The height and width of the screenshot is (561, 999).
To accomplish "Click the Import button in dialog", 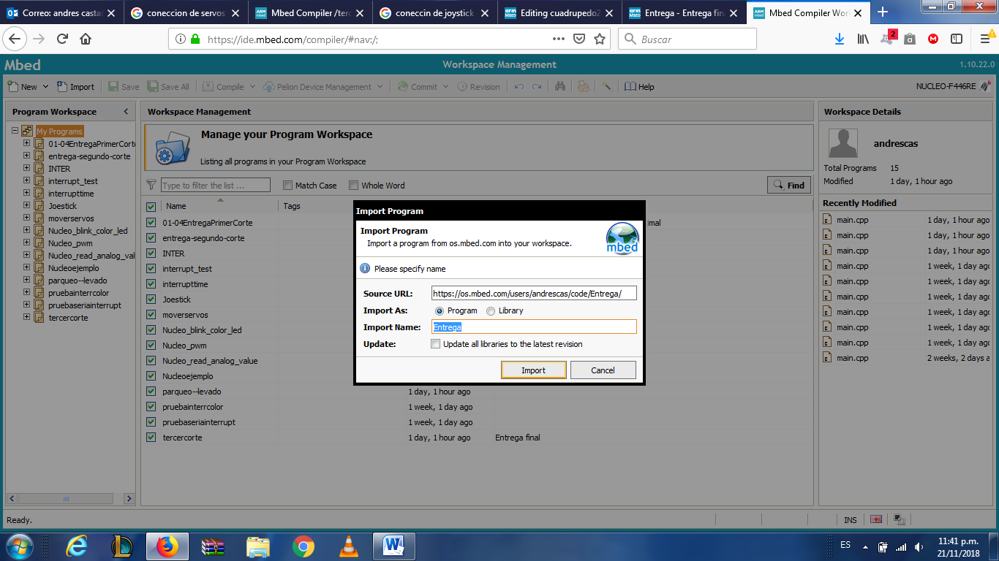I will 533,370.
